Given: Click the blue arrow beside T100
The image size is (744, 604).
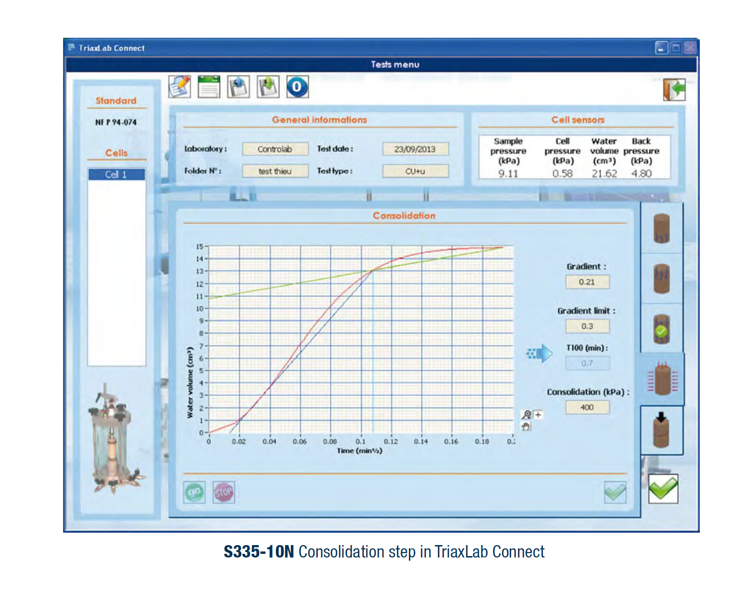Looking at the screenshot, I should coord(539,354).
